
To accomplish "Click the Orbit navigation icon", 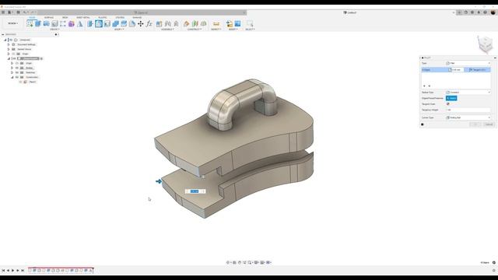I will point(228,263).
